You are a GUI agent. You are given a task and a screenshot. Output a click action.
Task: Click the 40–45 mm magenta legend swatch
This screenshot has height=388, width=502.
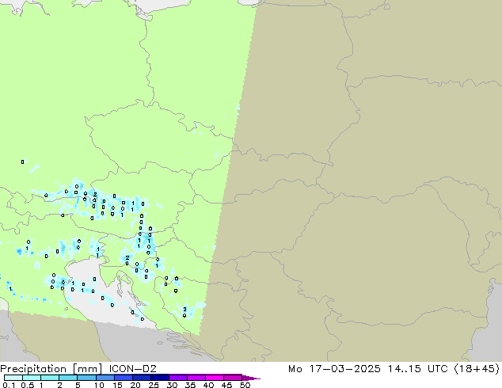215,378
